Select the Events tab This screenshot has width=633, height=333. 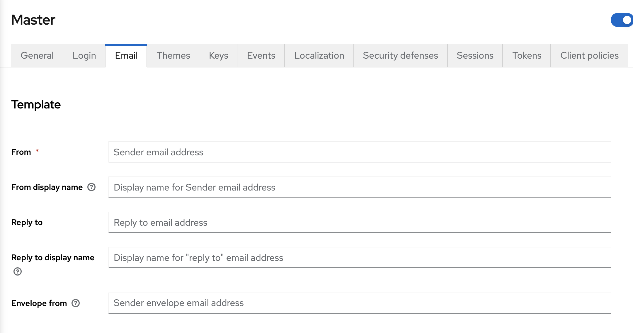coord(261,55)
